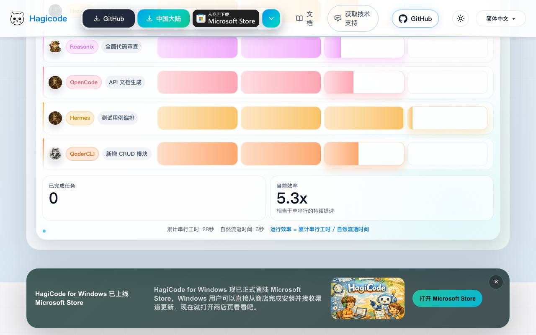Viewport: 536px width, 335px height.
Task: Click 自然流逝时间: 5秒 text
Action: [x=242, y=229]
